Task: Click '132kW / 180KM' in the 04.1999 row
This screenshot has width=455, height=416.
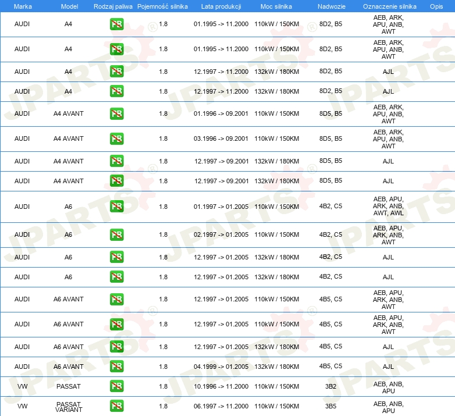Action: (x=276, y=367)
